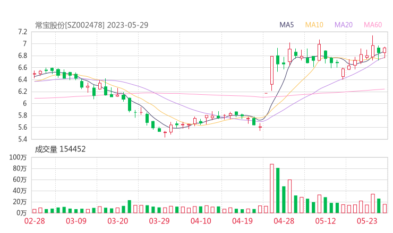Click the 6 price axis label

[24, 103]
